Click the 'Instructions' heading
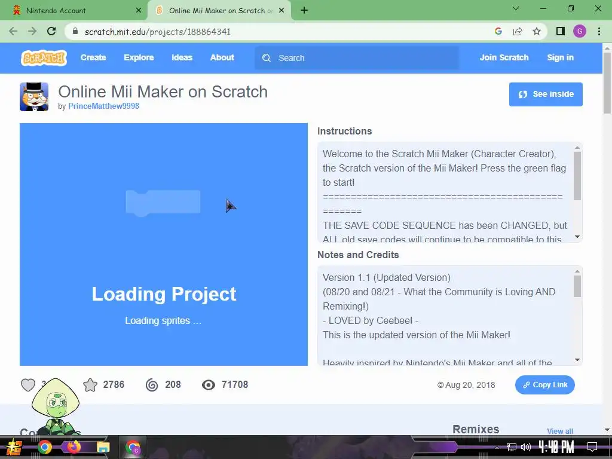 [345, 131]
